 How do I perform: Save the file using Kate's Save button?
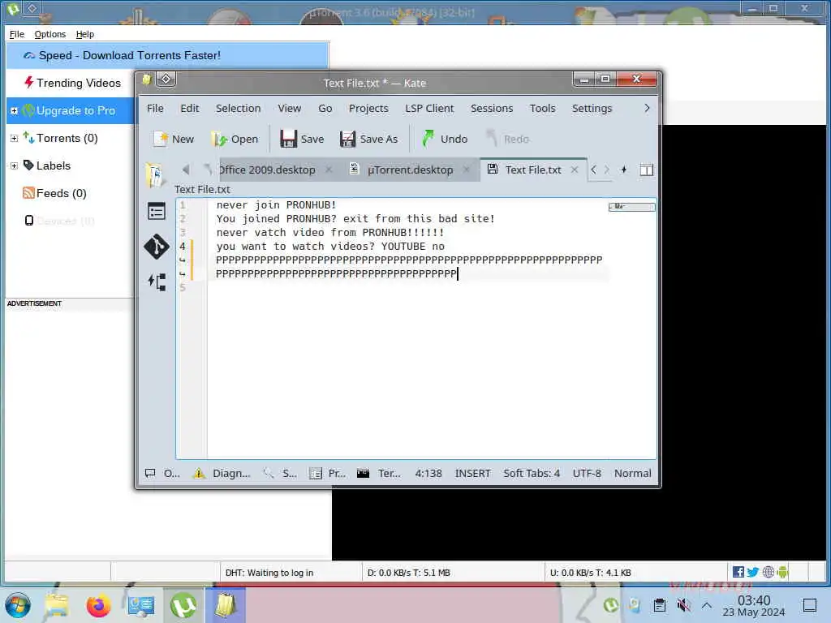click(302, 139)
